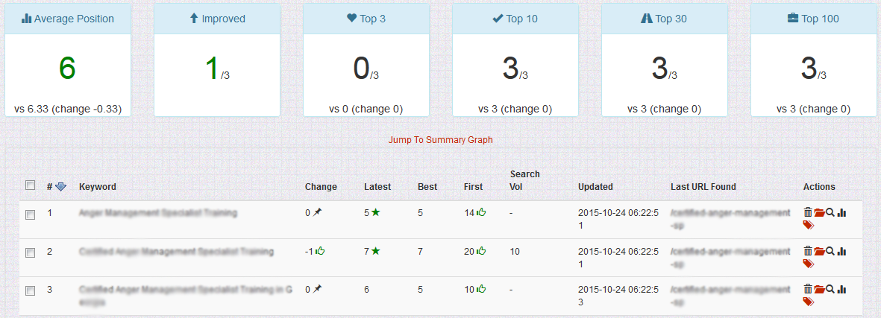Open the bar chart icon in row 1
This screenshot has width=881, height=318.
click(x=842, y=213)
